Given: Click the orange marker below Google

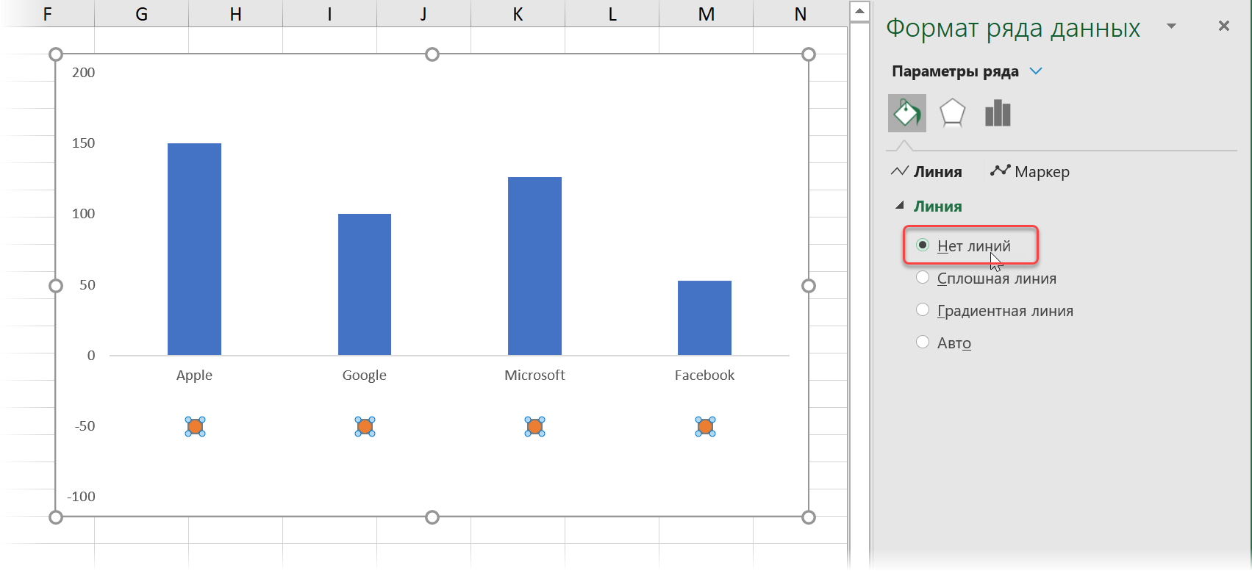Looking at the screenshot, I should [x=365, y=426].
